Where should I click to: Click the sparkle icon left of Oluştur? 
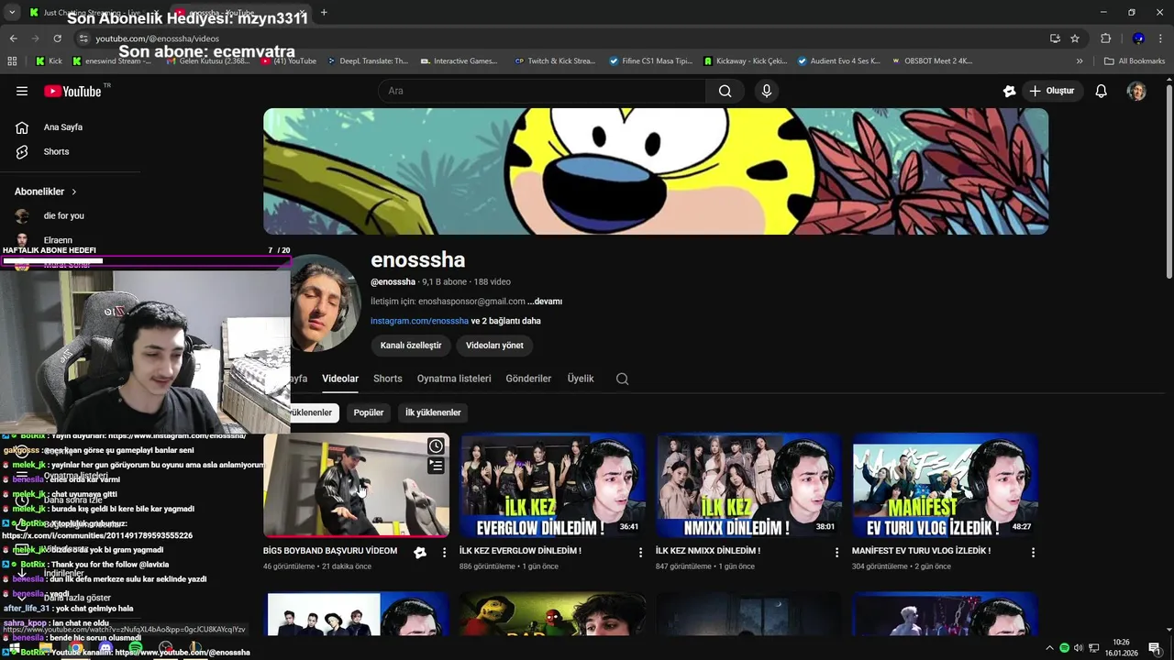point(1009,91)
